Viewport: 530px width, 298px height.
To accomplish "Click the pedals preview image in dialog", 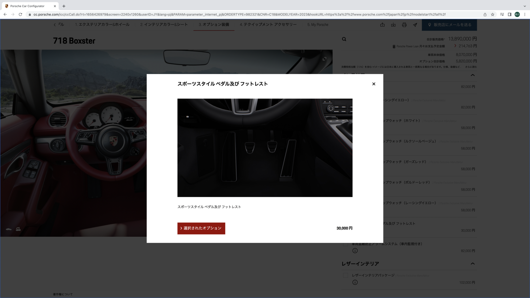I will pyautogui.click(x=265, y=147).
